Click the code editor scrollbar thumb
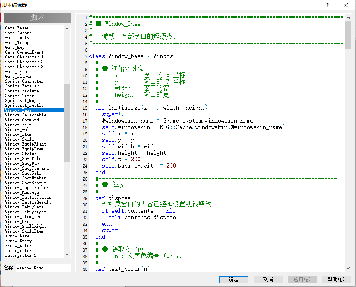This screenshot has height=287, width=356. [x=348, y=34]
